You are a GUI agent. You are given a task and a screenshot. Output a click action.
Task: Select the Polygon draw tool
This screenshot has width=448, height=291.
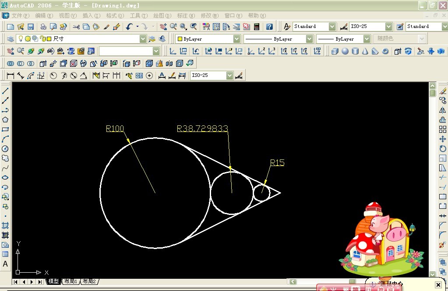tap(5, 120)
